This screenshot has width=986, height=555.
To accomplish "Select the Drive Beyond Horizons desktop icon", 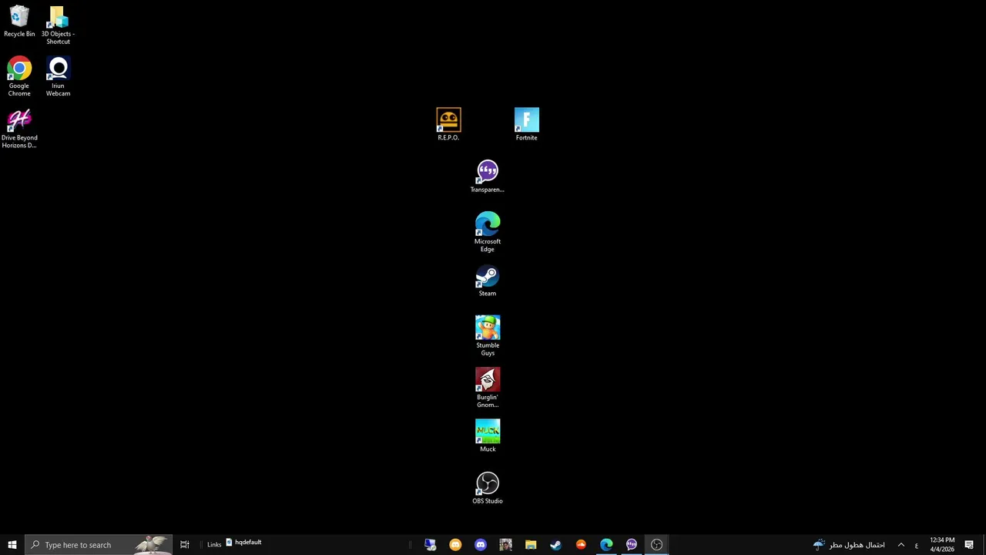I will tap(19, 129).
